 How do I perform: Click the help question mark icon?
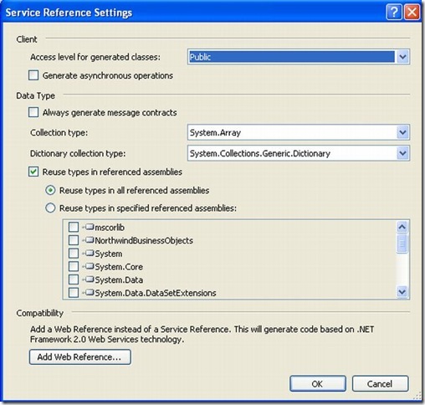[x=394, y=13]
